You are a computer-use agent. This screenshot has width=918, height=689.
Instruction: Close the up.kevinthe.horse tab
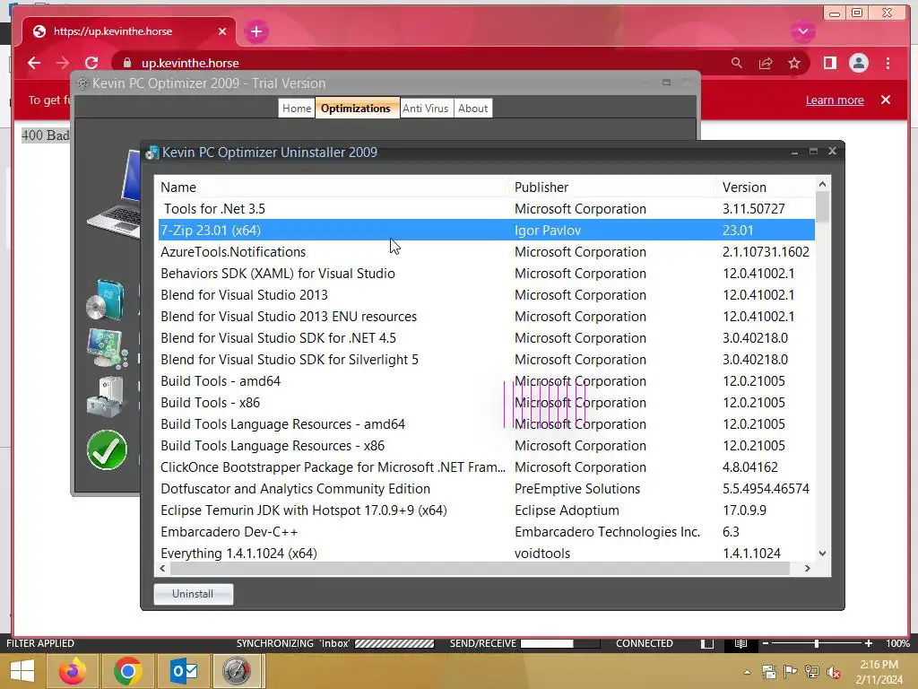coord(222,31)
